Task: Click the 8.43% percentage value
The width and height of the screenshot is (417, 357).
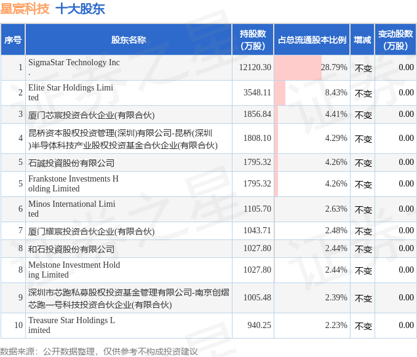Action: 336,92
